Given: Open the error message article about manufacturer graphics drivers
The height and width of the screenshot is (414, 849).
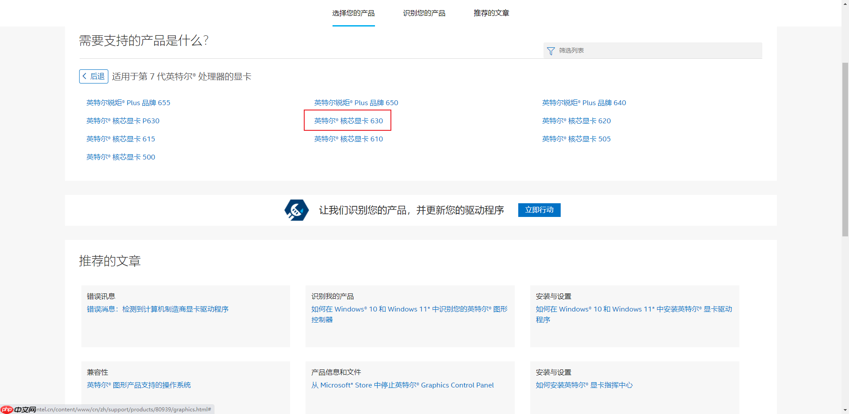Looking at the screenshot, I should 158,309.
